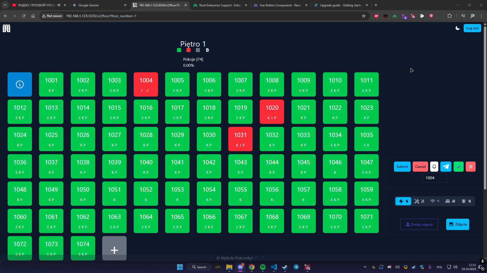
Task: Click the building grid icon at top left
Action: click(x=6, y=28)
